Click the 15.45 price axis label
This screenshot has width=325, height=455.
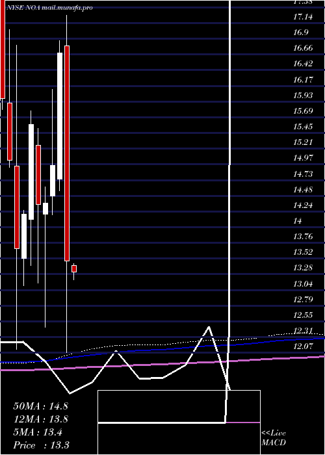tap(303, 127)
